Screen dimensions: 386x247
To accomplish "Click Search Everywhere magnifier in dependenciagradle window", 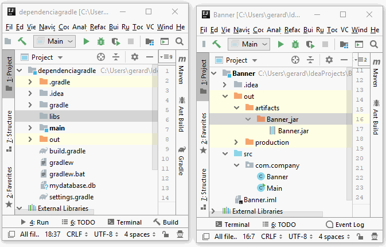I will click(x=180, y=41).
